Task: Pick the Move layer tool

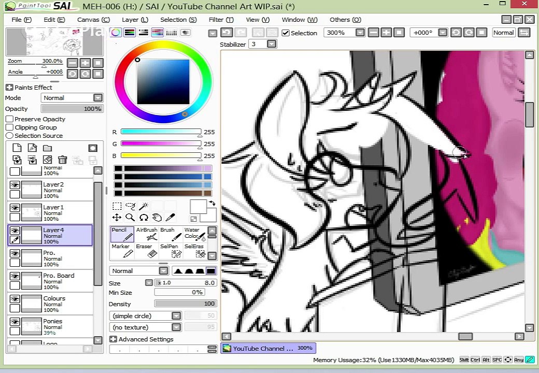Action: (117, 218)
